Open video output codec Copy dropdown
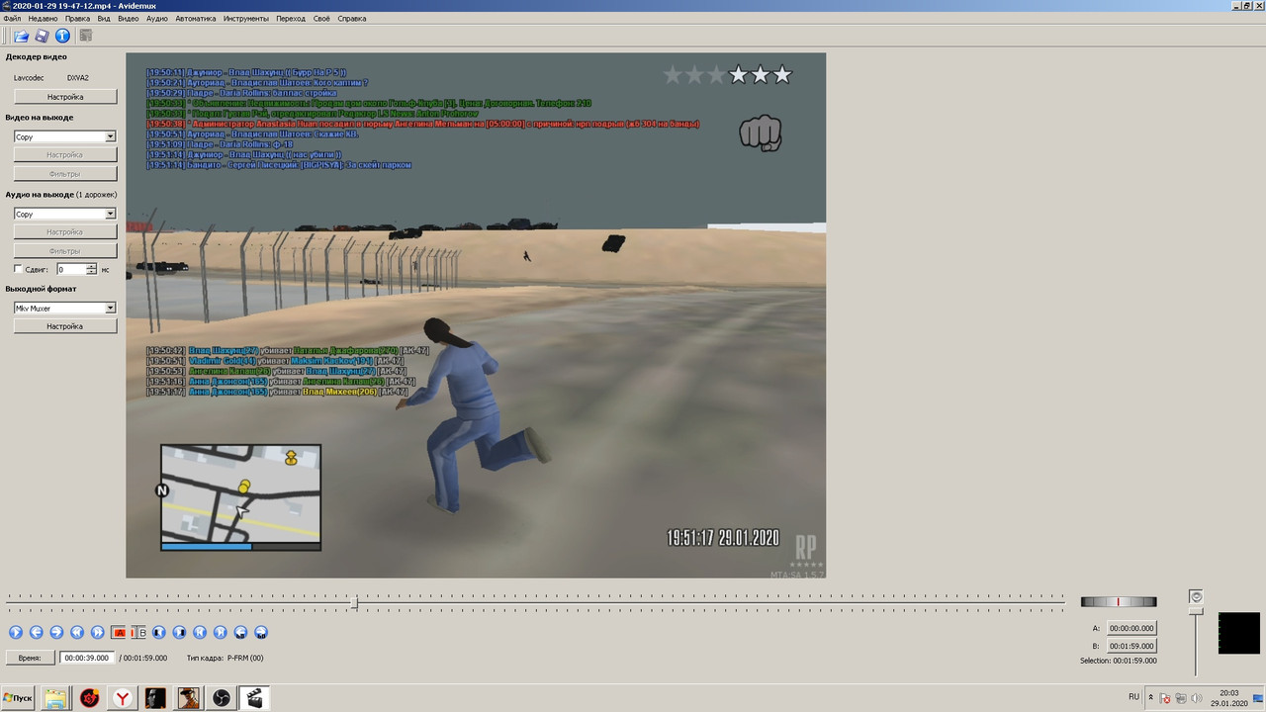This screenshot has width=1266, height=712. (64, 136)
